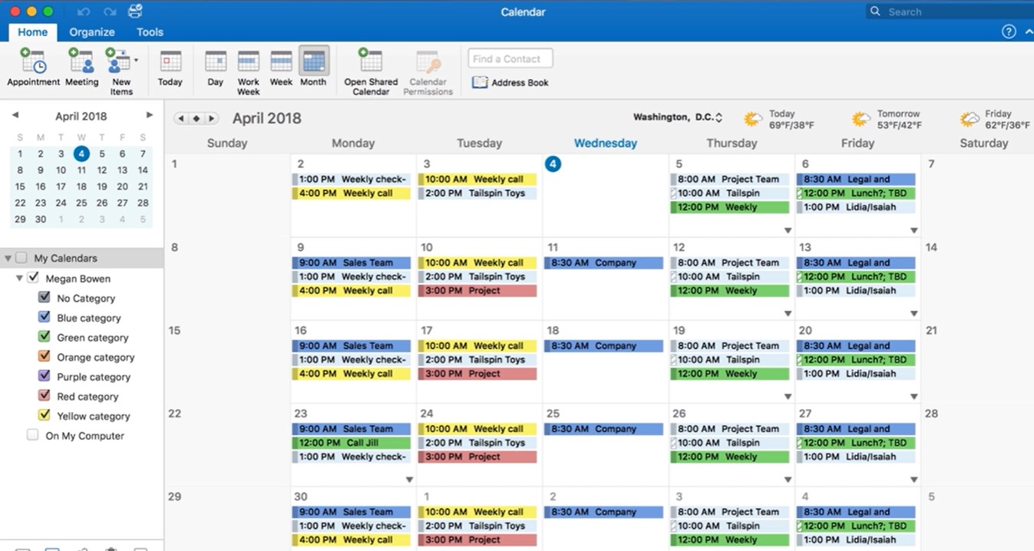This screenshot has height=551, width=1034.
Task: Switch to Day view
Action: pos(216,68)
